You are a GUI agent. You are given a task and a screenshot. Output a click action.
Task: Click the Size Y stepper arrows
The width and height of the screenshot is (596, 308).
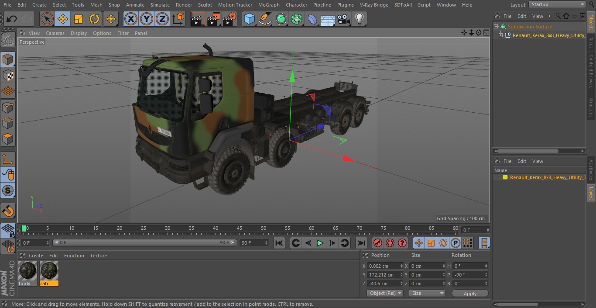(x=445, y=275)
